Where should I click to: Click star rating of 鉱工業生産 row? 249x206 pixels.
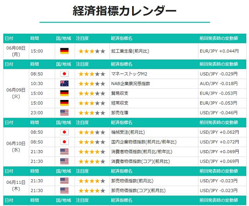tap(92, 51)
